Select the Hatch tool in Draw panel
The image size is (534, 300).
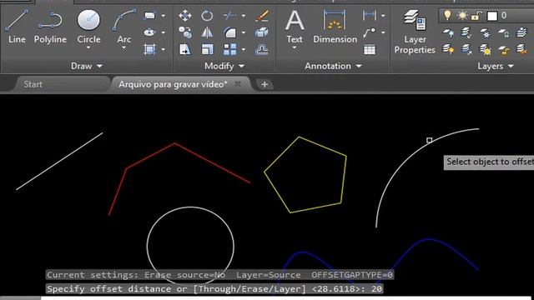(149, 50)
